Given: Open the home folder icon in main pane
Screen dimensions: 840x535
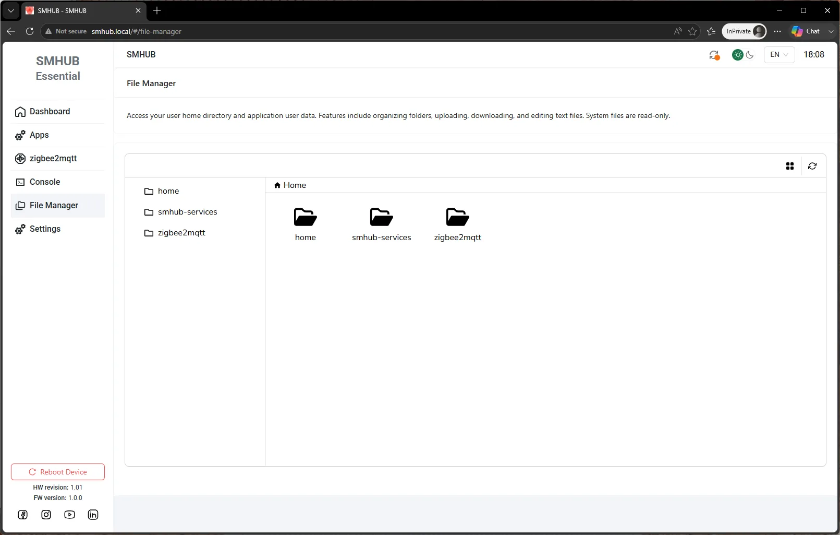Looking at the screenshot, I should click(x=306, y=217).
